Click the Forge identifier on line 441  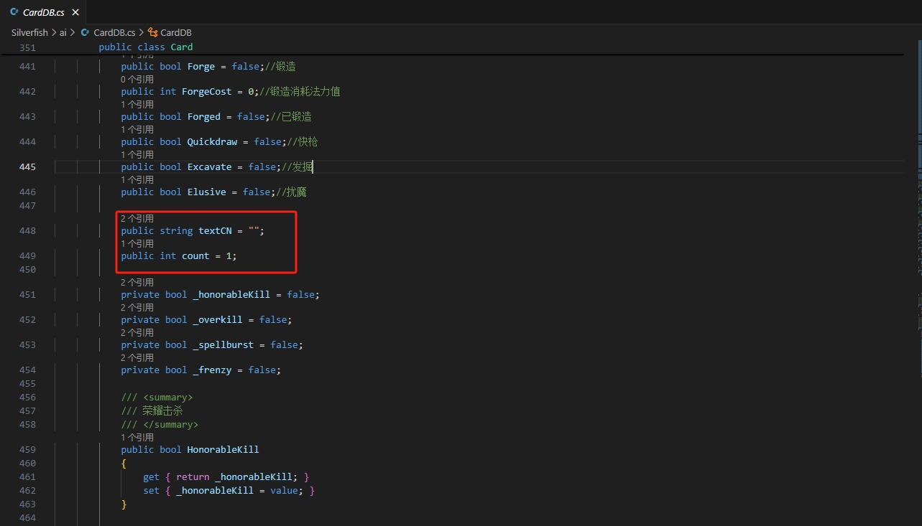point(201,67)
